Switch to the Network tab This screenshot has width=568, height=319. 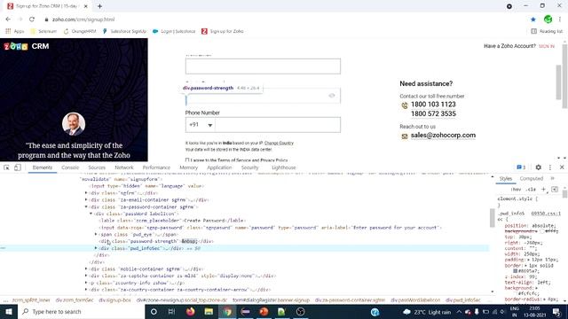click(x=124, y=167)
